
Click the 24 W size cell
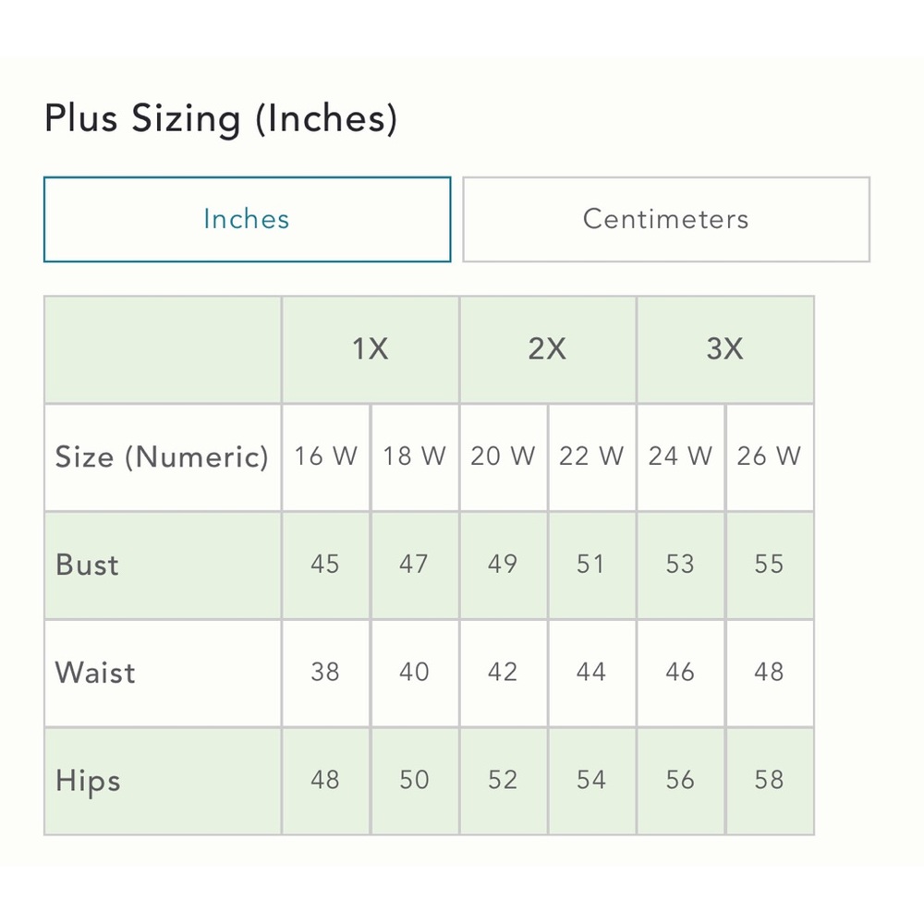(681, 457)
